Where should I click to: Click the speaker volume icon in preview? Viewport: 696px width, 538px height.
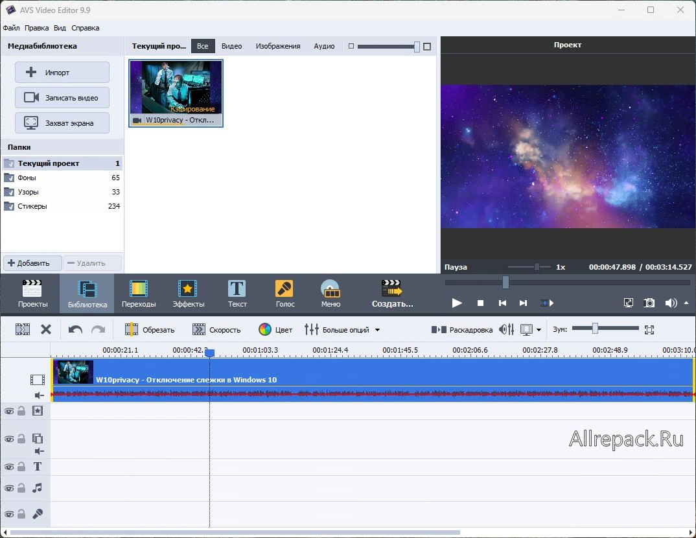671,303
